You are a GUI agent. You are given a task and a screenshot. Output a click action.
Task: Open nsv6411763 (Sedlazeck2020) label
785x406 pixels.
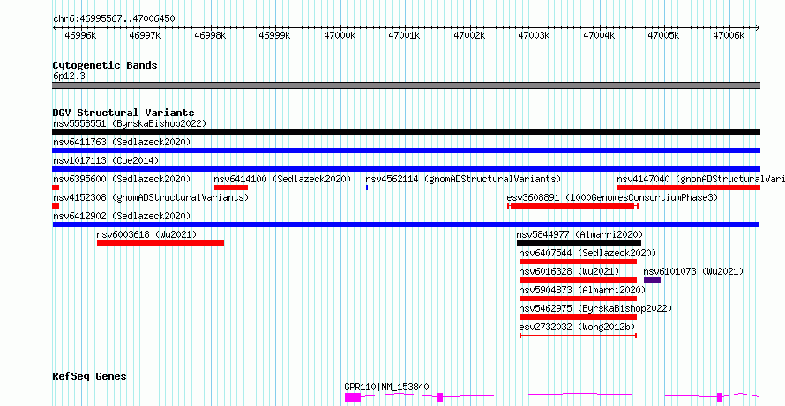122,142
